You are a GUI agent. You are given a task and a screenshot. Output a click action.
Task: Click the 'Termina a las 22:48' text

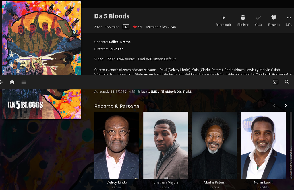point(160,27)
